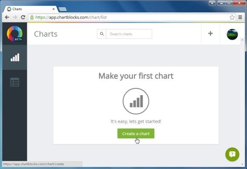Image resolution: width=247 pixels, height=169 pixels.
Task: Click the circular bar chart illustration
Action: 136,101
